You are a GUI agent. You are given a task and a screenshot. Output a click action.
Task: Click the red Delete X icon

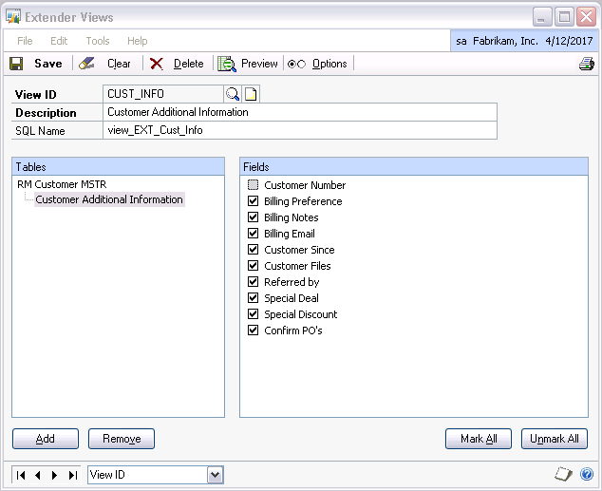click(157, 64)
